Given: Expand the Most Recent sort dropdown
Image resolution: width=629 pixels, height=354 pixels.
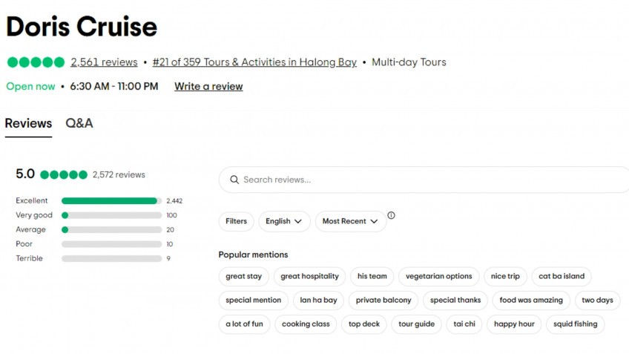Looking at the screenshot, I should pyautogui.click(x=350, y=221).
